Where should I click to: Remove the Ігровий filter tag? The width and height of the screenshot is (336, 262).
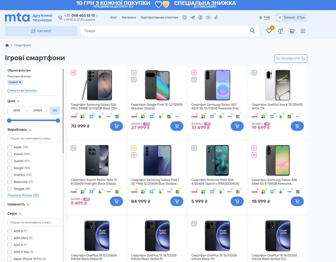(20, 82)
